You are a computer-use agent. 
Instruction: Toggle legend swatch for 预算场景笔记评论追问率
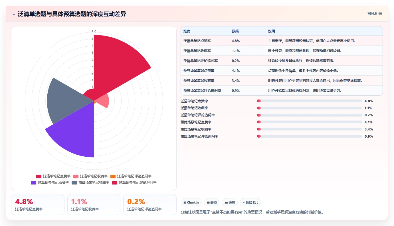coord(115,183)
